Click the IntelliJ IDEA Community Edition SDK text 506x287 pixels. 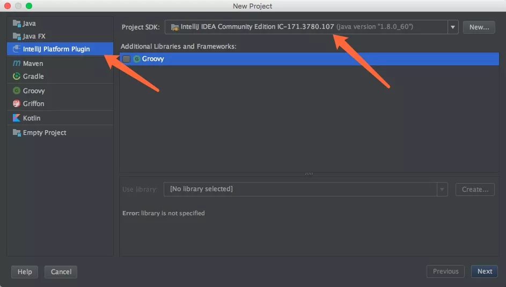pyautogui.click(x=257, y=27)
